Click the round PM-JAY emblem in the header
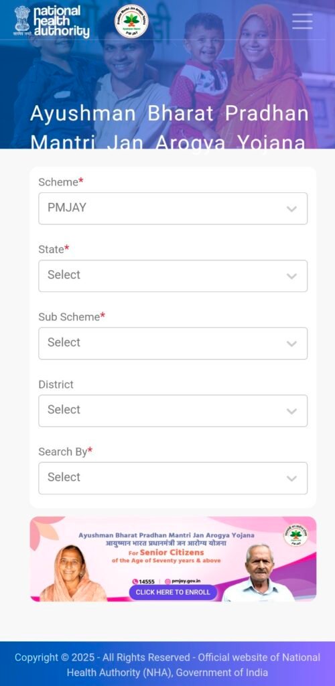The height and width of the screenshot is (686, 335). tap(131, 21)
